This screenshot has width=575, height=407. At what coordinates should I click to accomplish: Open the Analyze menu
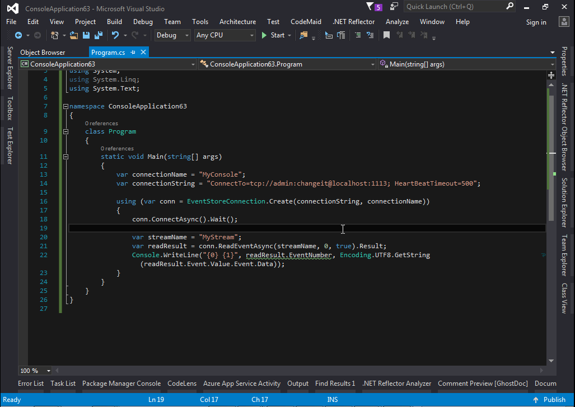click(x=397, y=22)
